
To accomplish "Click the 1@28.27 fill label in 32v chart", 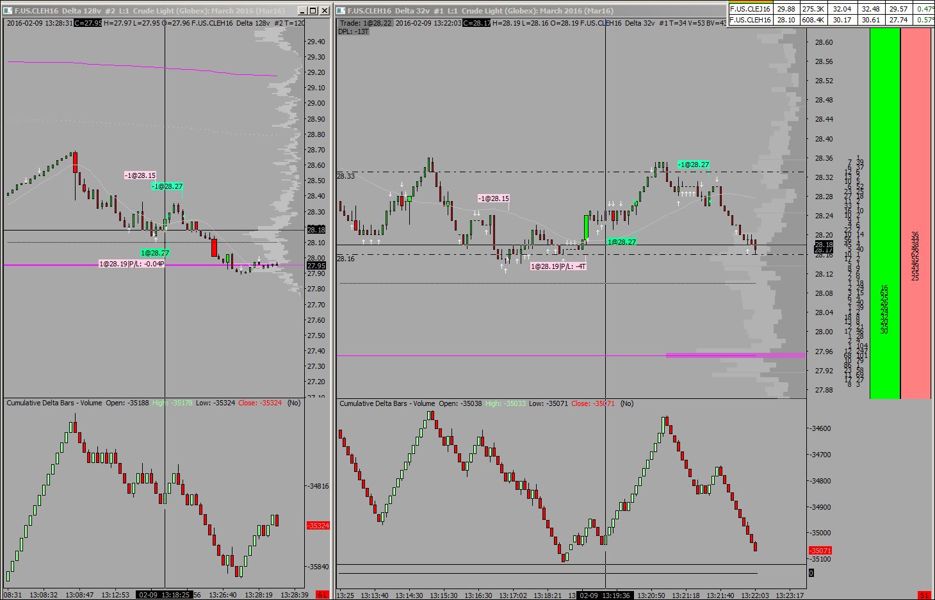I will coord(622,242).
